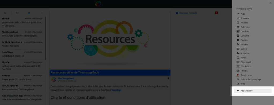Screen dimensions: 274x105
Task: Open Miyette notification about redfrog
Action: click(x=22, y=66)
